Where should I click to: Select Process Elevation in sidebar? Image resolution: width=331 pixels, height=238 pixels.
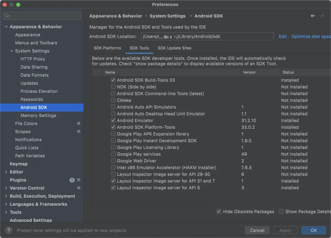pos(39,91)
